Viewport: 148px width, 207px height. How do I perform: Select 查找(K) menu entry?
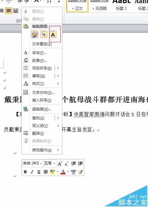[x=38, y=118]
